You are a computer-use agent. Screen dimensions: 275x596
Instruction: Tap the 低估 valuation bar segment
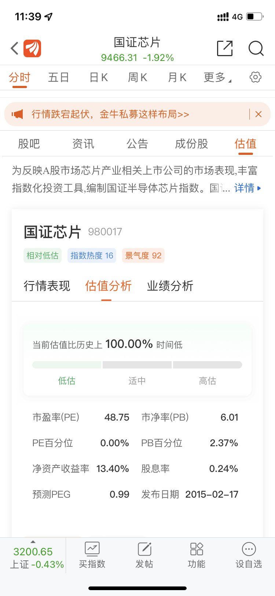click(67, 365)
